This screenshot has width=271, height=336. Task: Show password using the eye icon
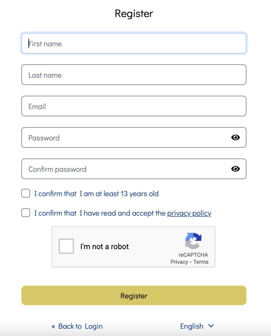click(235, 138)
